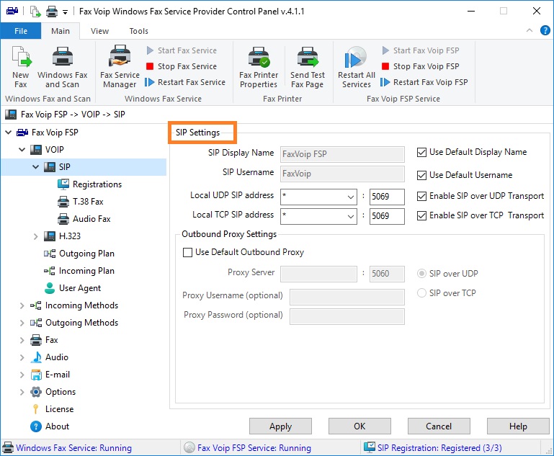Open Fax Service Manager
The width and height of the screenshot is (554, 456).
click(120, 67)
